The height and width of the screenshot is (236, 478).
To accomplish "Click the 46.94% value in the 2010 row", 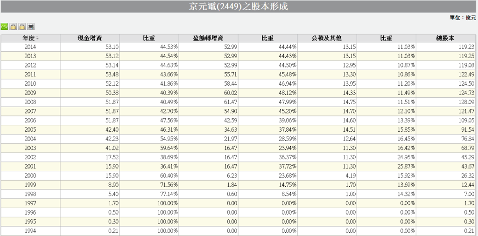I will tap(288, 84).
